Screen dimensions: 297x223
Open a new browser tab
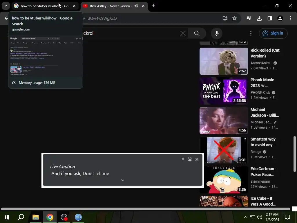(154, 6)
